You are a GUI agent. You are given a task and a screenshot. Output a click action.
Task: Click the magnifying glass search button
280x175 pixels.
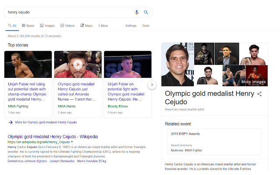tap(146, 12)
